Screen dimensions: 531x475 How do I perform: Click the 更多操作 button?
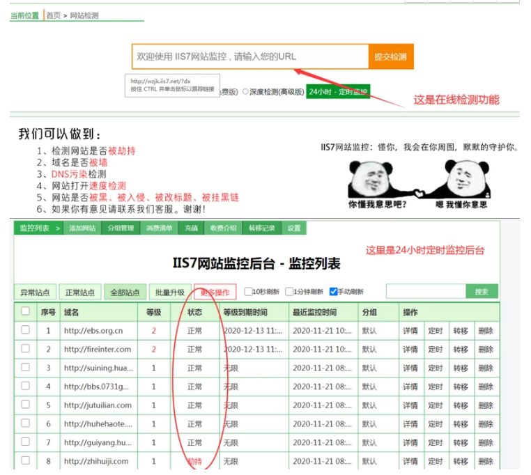215,292
